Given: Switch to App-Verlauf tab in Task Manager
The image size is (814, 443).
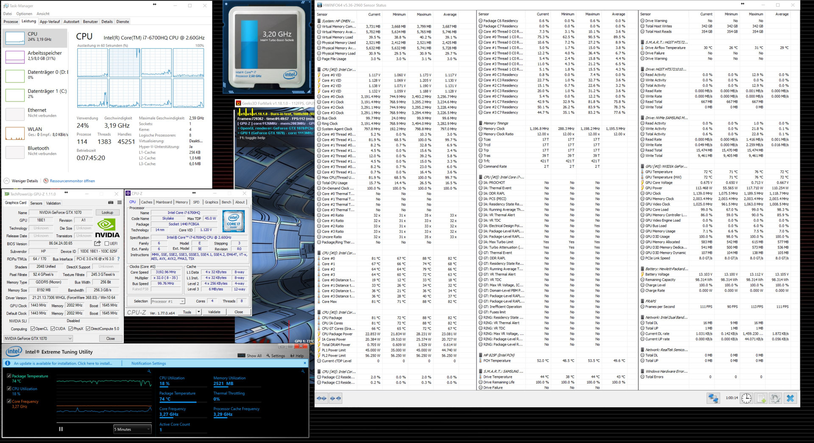Looking at the screenshot, I should click(50, 22).
